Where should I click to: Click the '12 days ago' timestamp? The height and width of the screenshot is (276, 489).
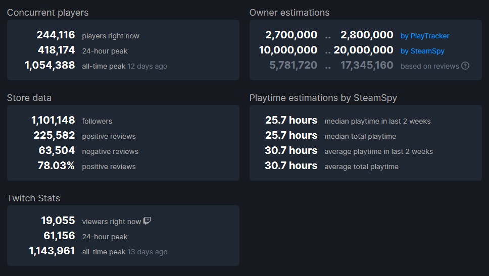(147, 66)
